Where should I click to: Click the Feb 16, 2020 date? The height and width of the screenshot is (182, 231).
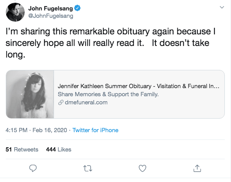50,130
